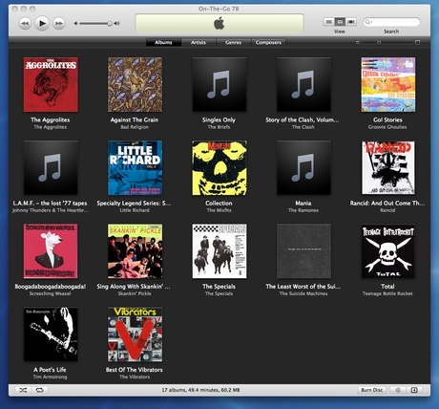Open Rancid album cover

pos(387,168)
